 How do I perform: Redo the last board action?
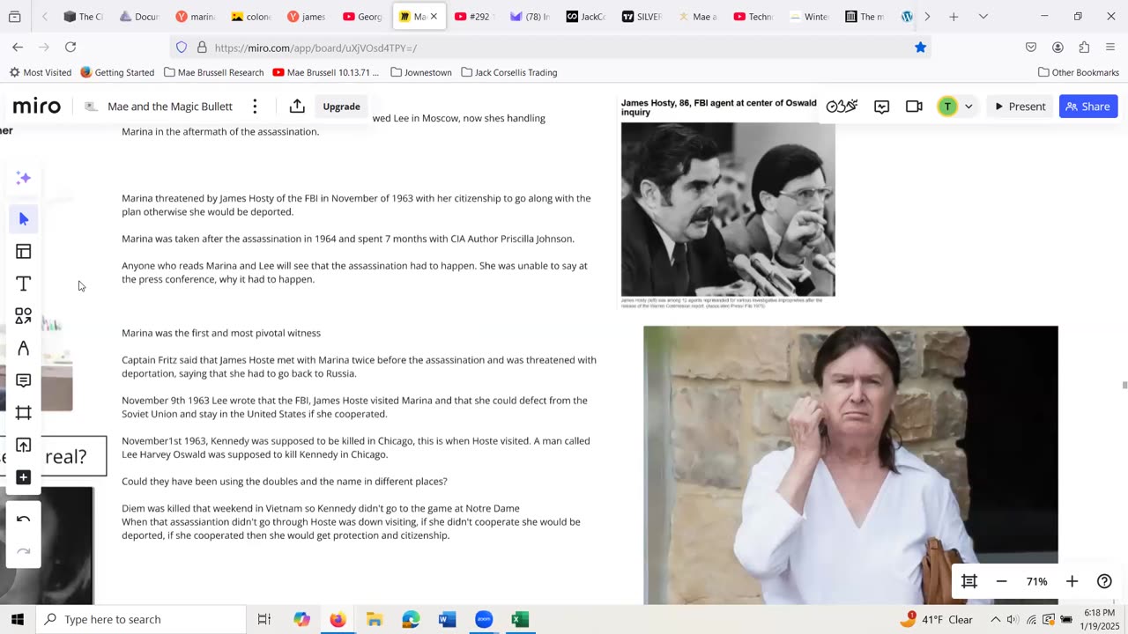24,551
